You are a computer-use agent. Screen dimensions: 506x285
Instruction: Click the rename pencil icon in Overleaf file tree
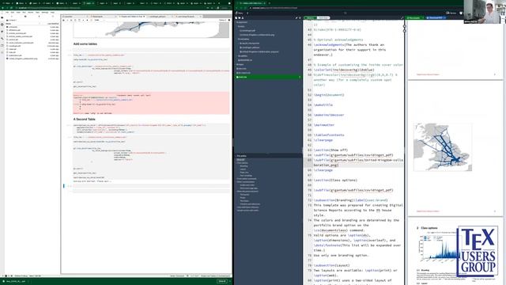pos(296,17)
